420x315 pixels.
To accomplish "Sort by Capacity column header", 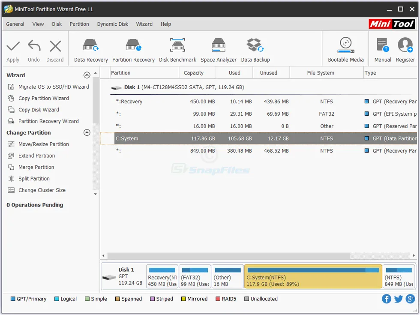I will 198,73.
